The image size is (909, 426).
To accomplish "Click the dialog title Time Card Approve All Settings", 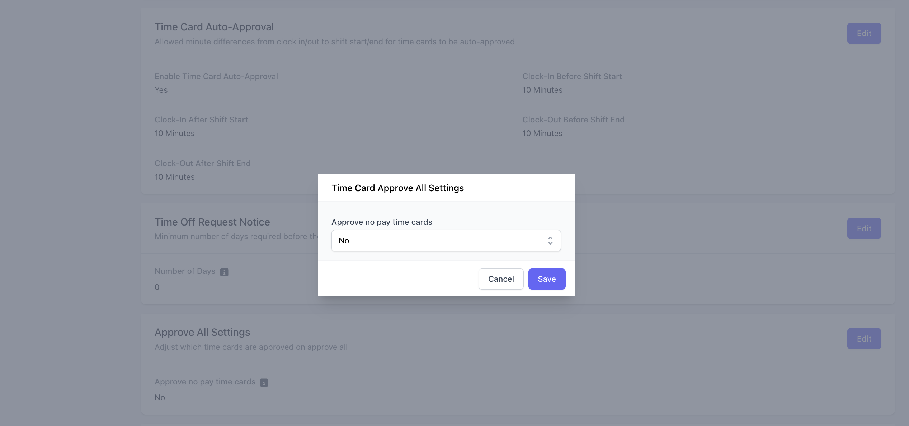I will coord(397,188).
